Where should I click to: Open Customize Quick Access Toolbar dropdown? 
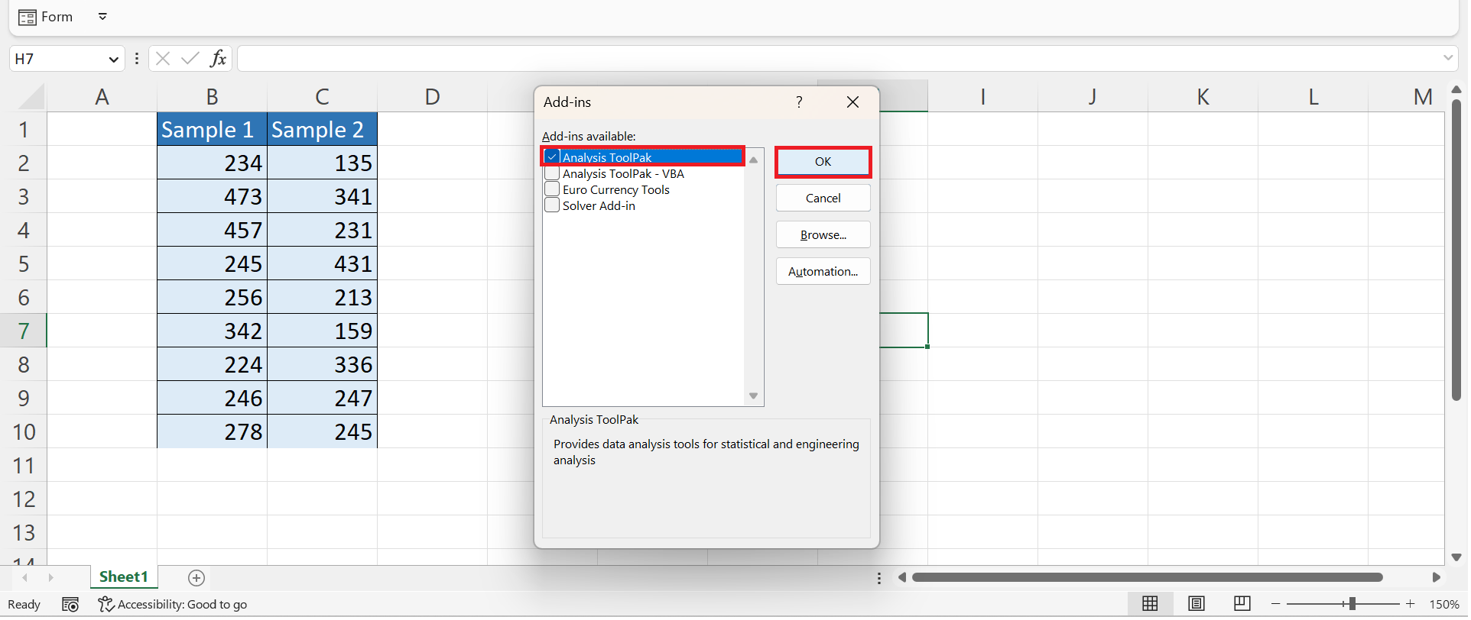pos(102,17)
